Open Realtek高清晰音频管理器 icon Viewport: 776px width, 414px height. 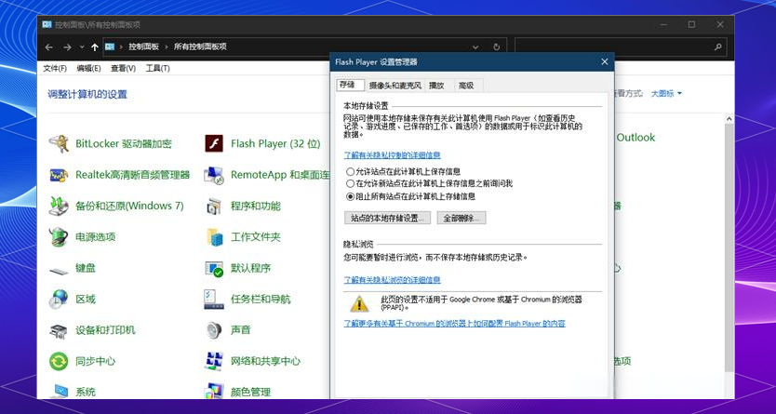[59, 175]
